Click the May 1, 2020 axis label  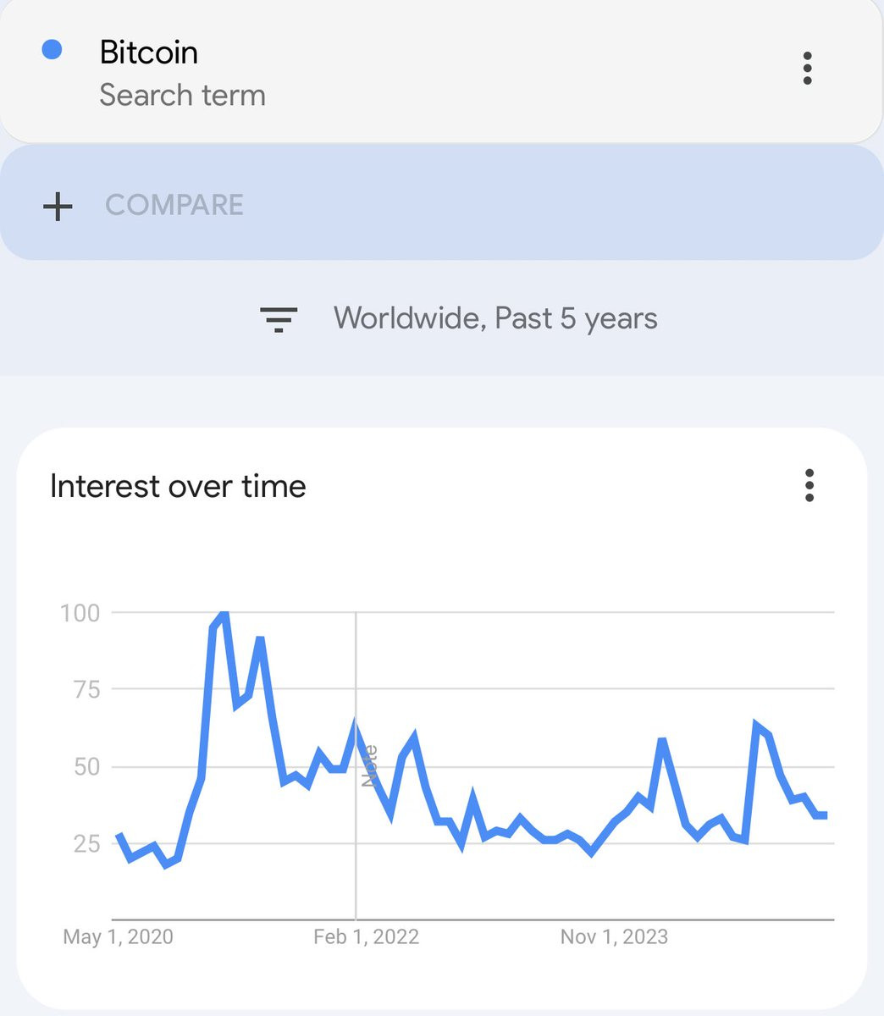pyautogui.click(x=118, y=936)
